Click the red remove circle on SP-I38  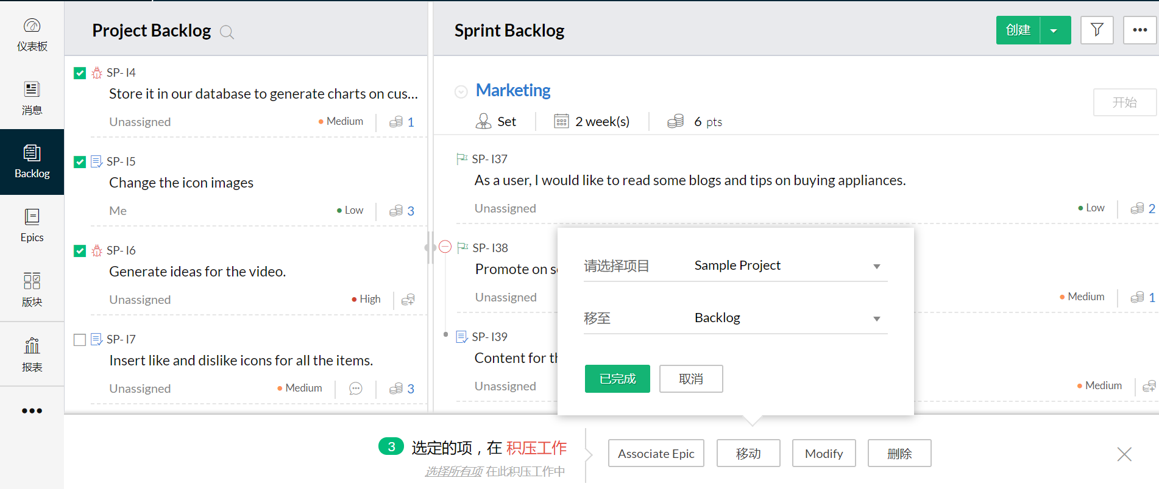pyautogui.click(x=445, y=247)
